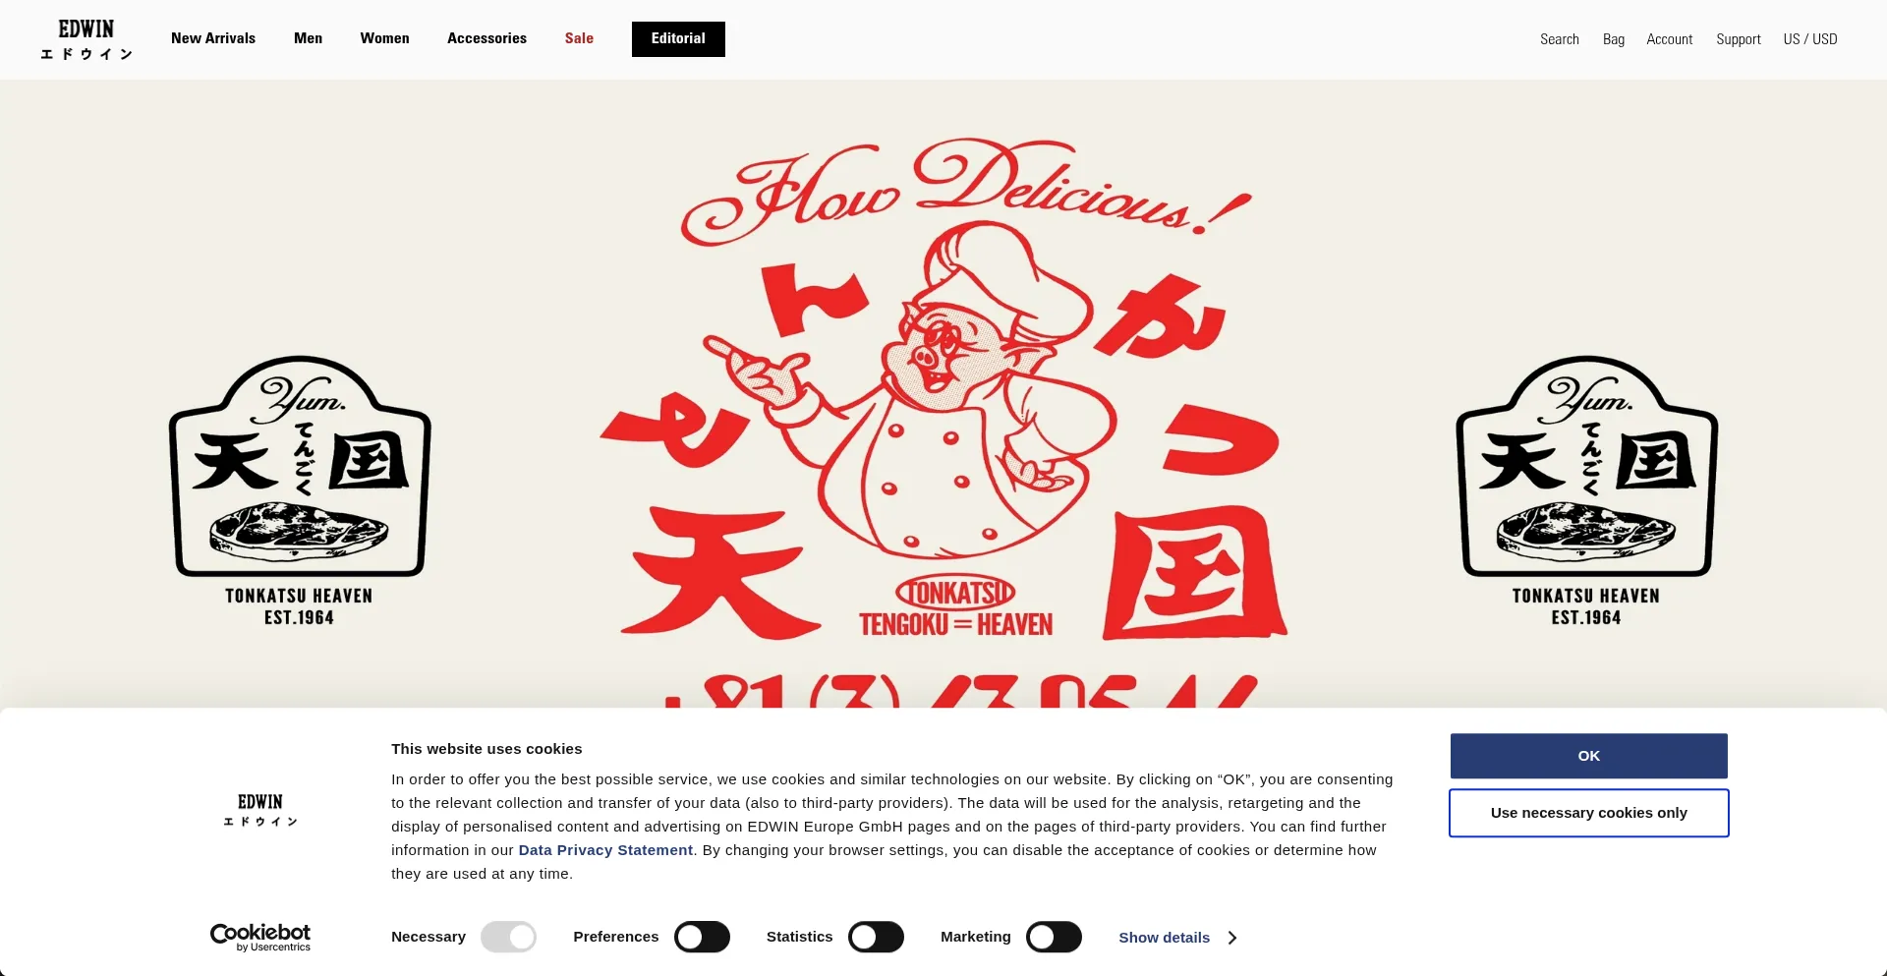
Task: Choose Use necessary cookies only
Action: 1588,813
